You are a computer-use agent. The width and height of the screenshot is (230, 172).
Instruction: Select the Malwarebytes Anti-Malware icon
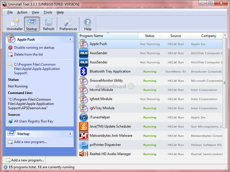(84, 136)
